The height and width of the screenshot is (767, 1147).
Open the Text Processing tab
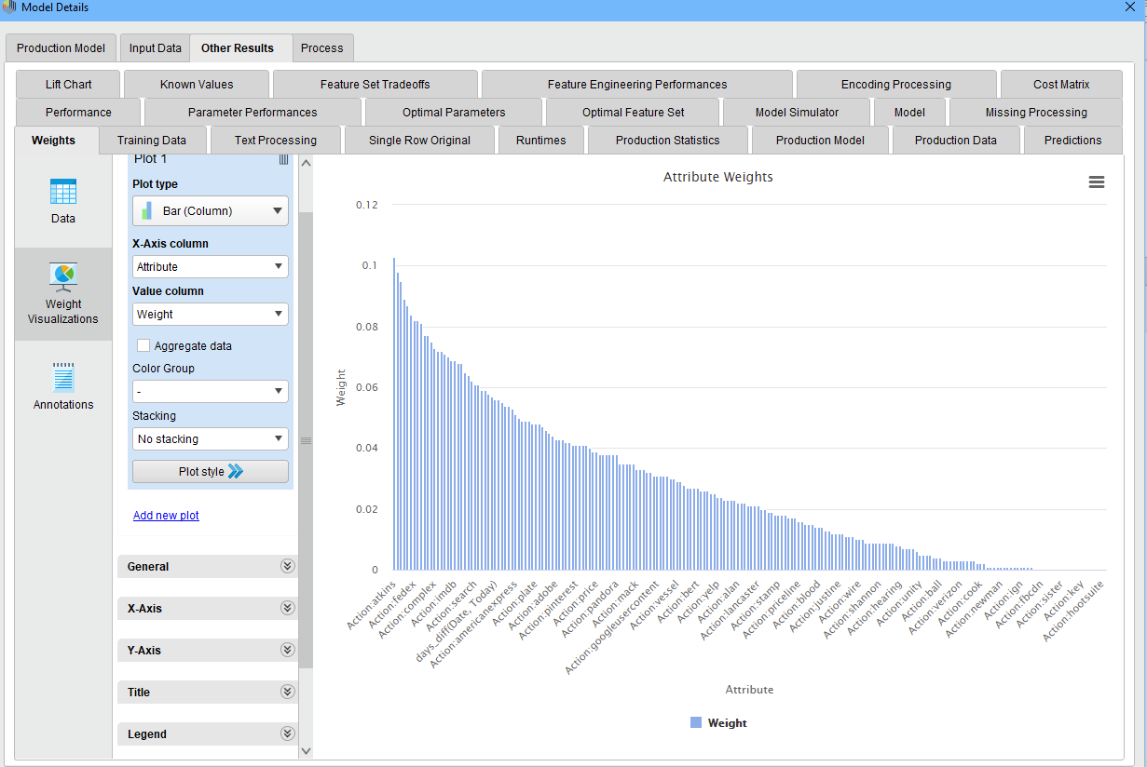276,141
